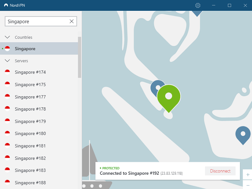Click into the Singapore search field
The height and width of the screenshot is (189, 252).
tap(41, 21)
